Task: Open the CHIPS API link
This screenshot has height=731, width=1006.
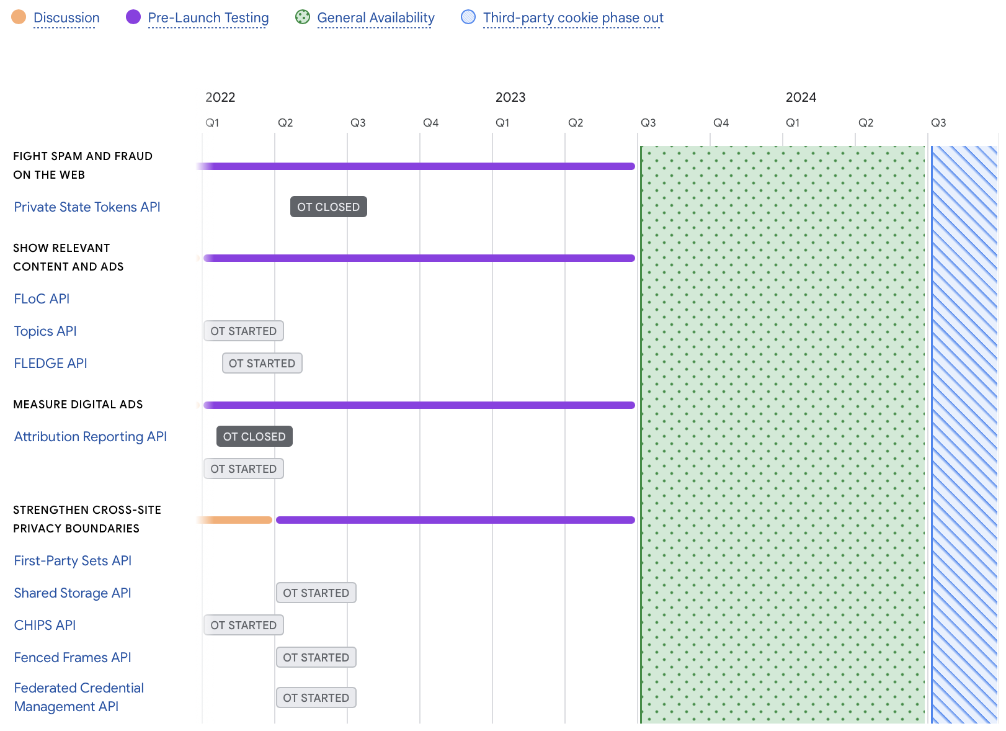Action: (x=45, y=626)
